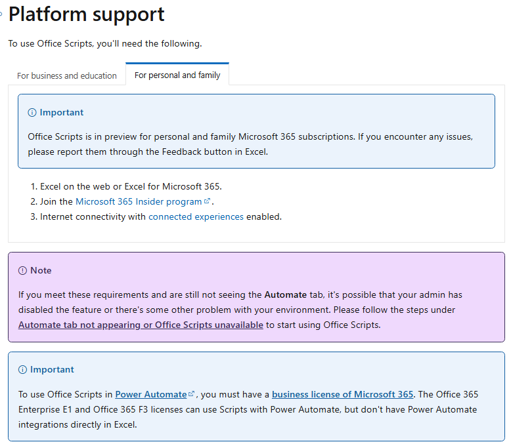The height and width of the screenshot is (446, 511).
Task: Select the For personal and family tab
Action: click(x=177, y=75)
